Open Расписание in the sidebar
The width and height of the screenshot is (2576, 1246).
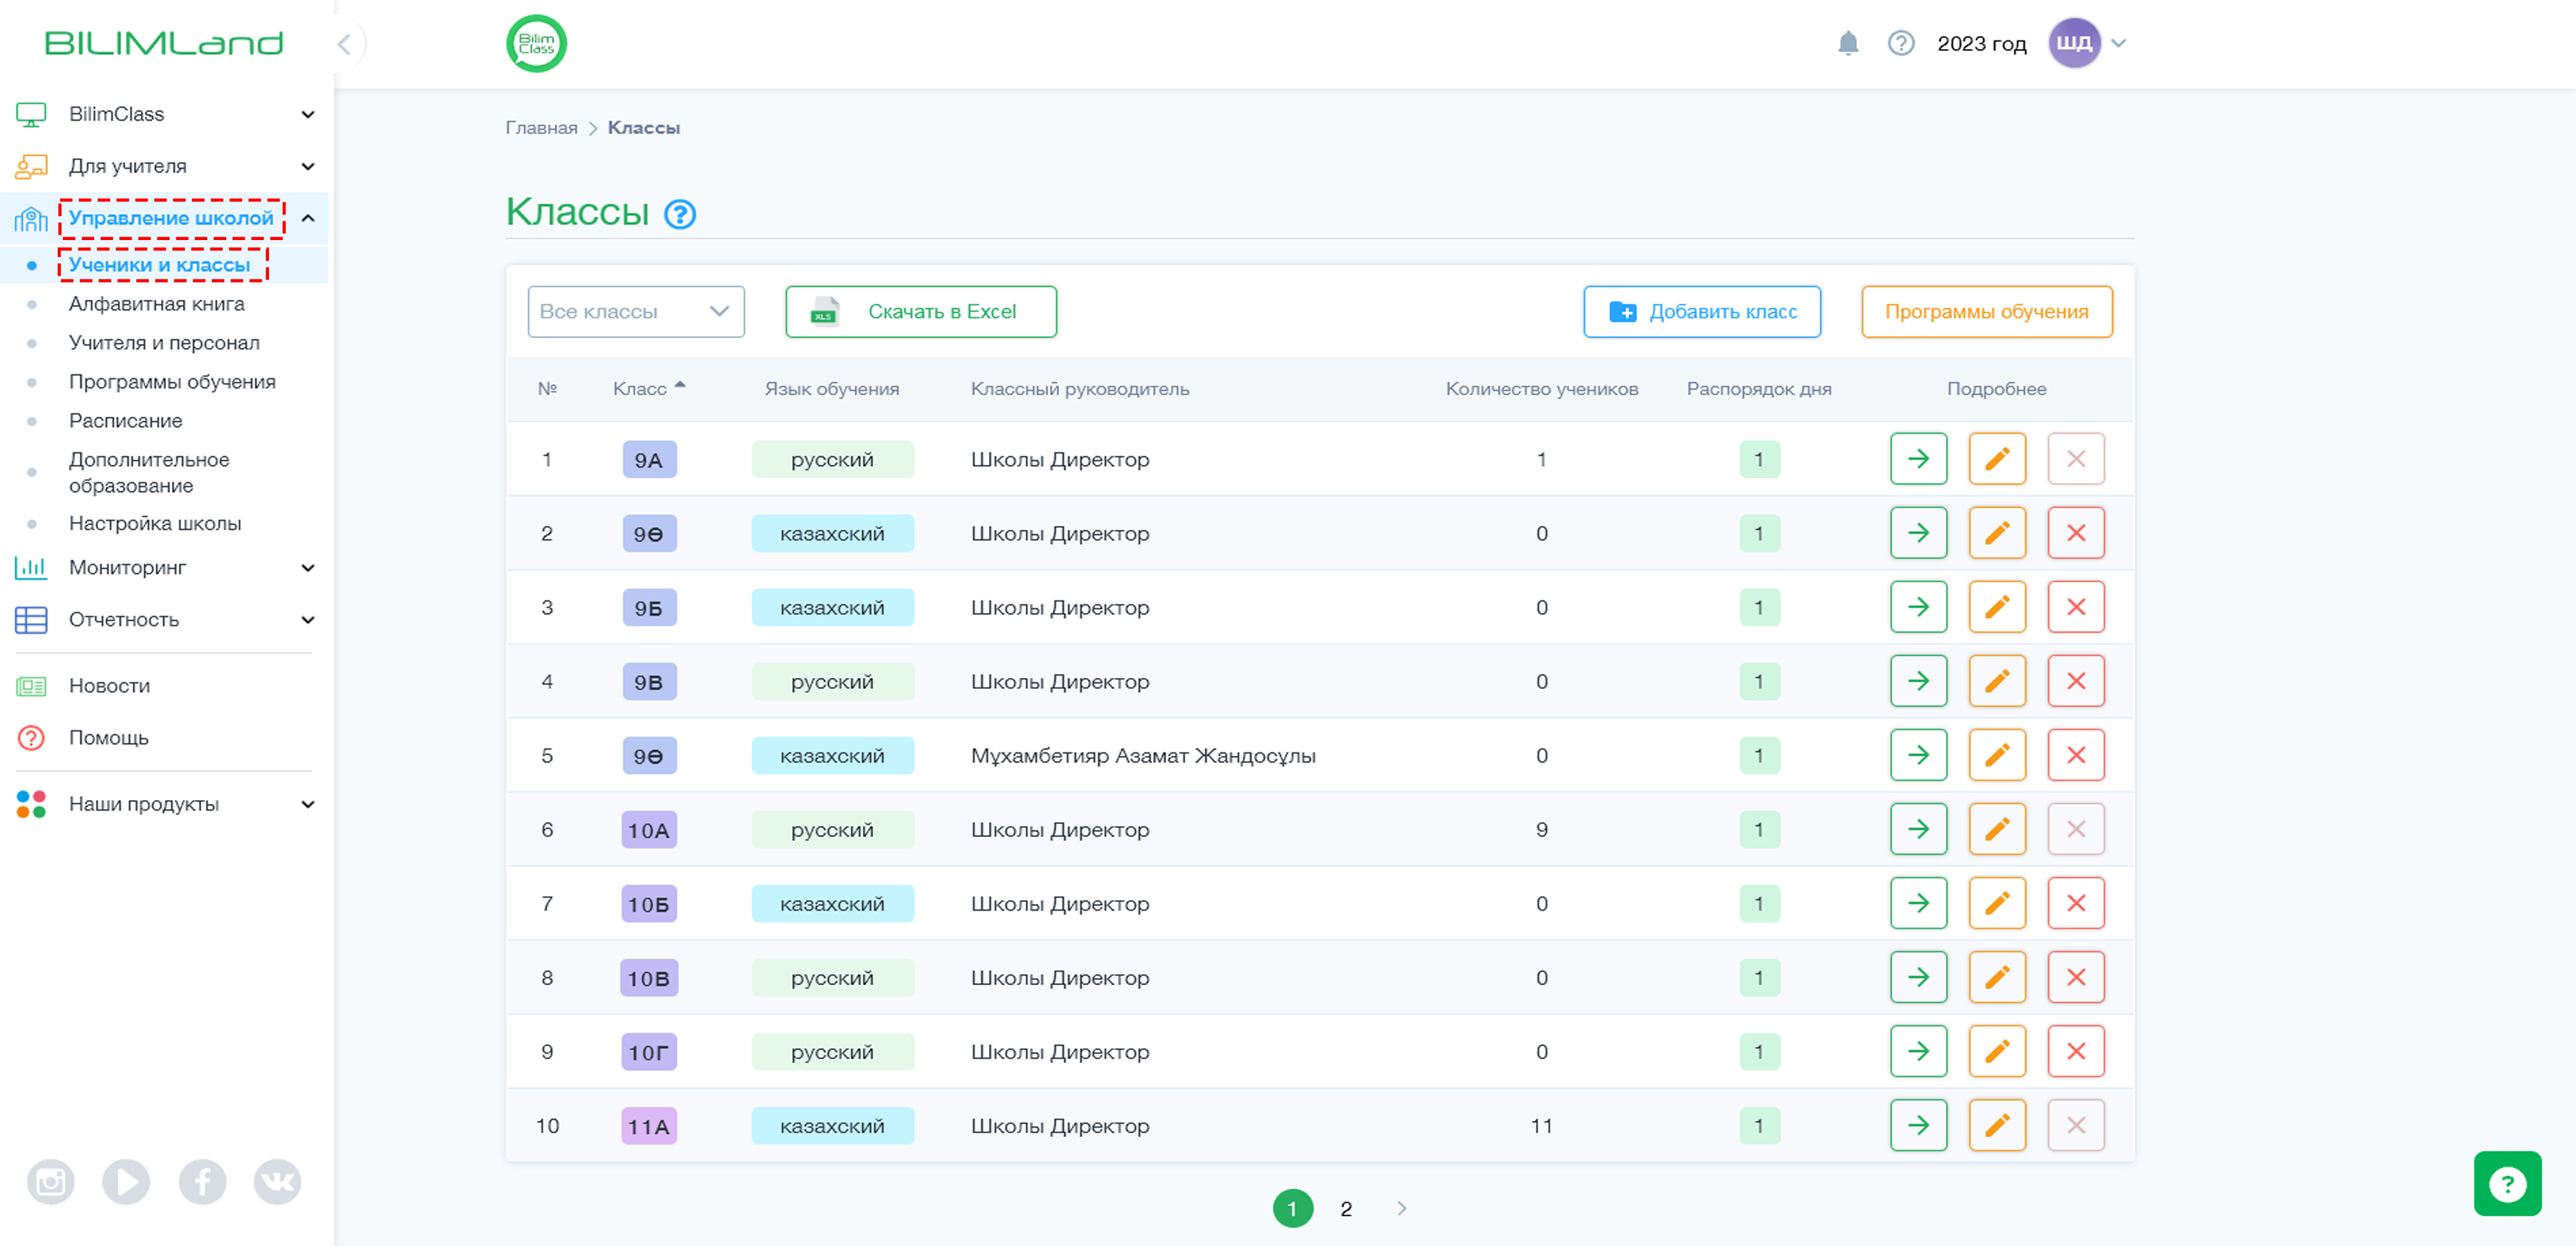click(x=125, y=420)
